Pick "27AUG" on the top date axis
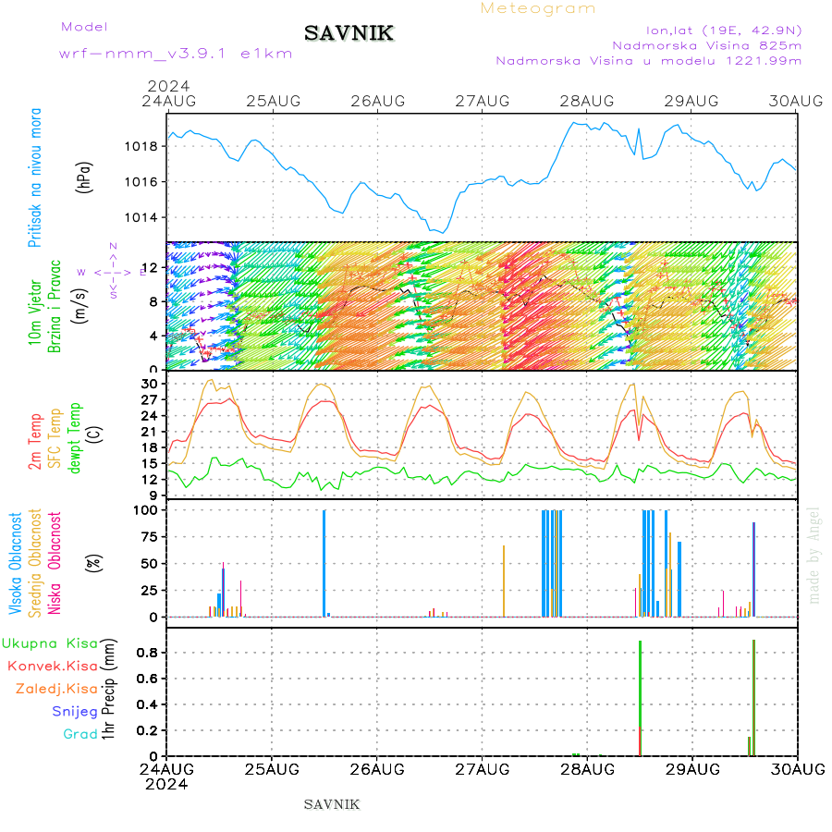Image resolution: width=832 pixels, height=832 pixels. pos(483,101)
